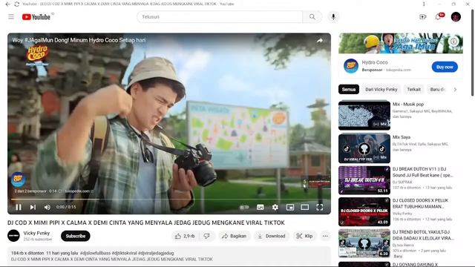
Task: Dislike the video
Action: tap(207, 236)
